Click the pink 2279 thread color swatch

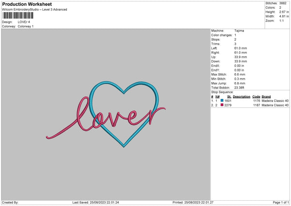click(222, 105)
